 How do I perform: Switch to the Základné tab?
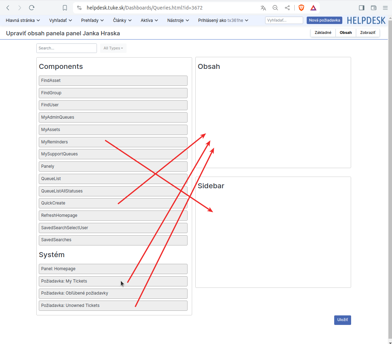click(323, 32)
